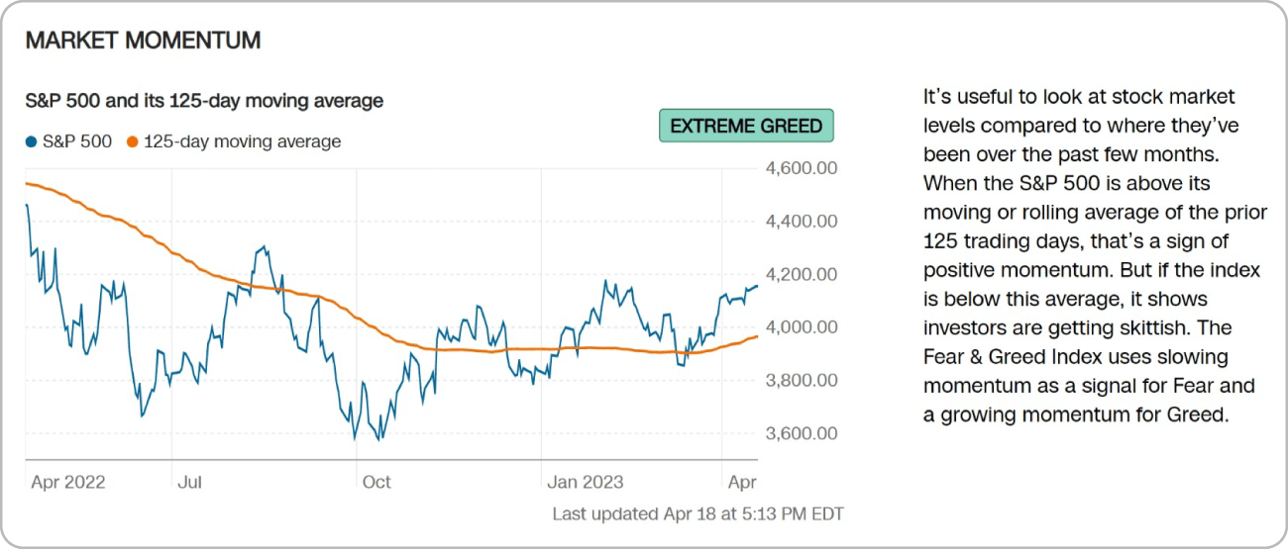
Task: Click the 4,400.00 axis label
Action: tap(802, 221)
